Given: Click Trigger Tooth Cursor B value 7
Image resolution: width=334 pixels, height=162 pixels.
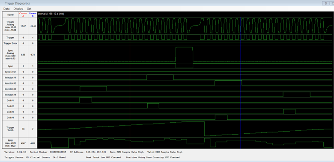Looking at the screenshot, I should 33,129.
